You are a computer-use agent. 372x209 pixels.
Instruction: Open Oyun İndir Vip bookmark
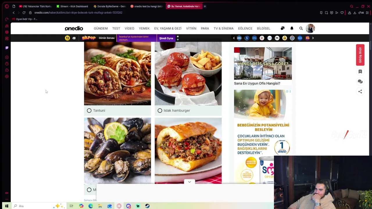click(x=25, y=19)
